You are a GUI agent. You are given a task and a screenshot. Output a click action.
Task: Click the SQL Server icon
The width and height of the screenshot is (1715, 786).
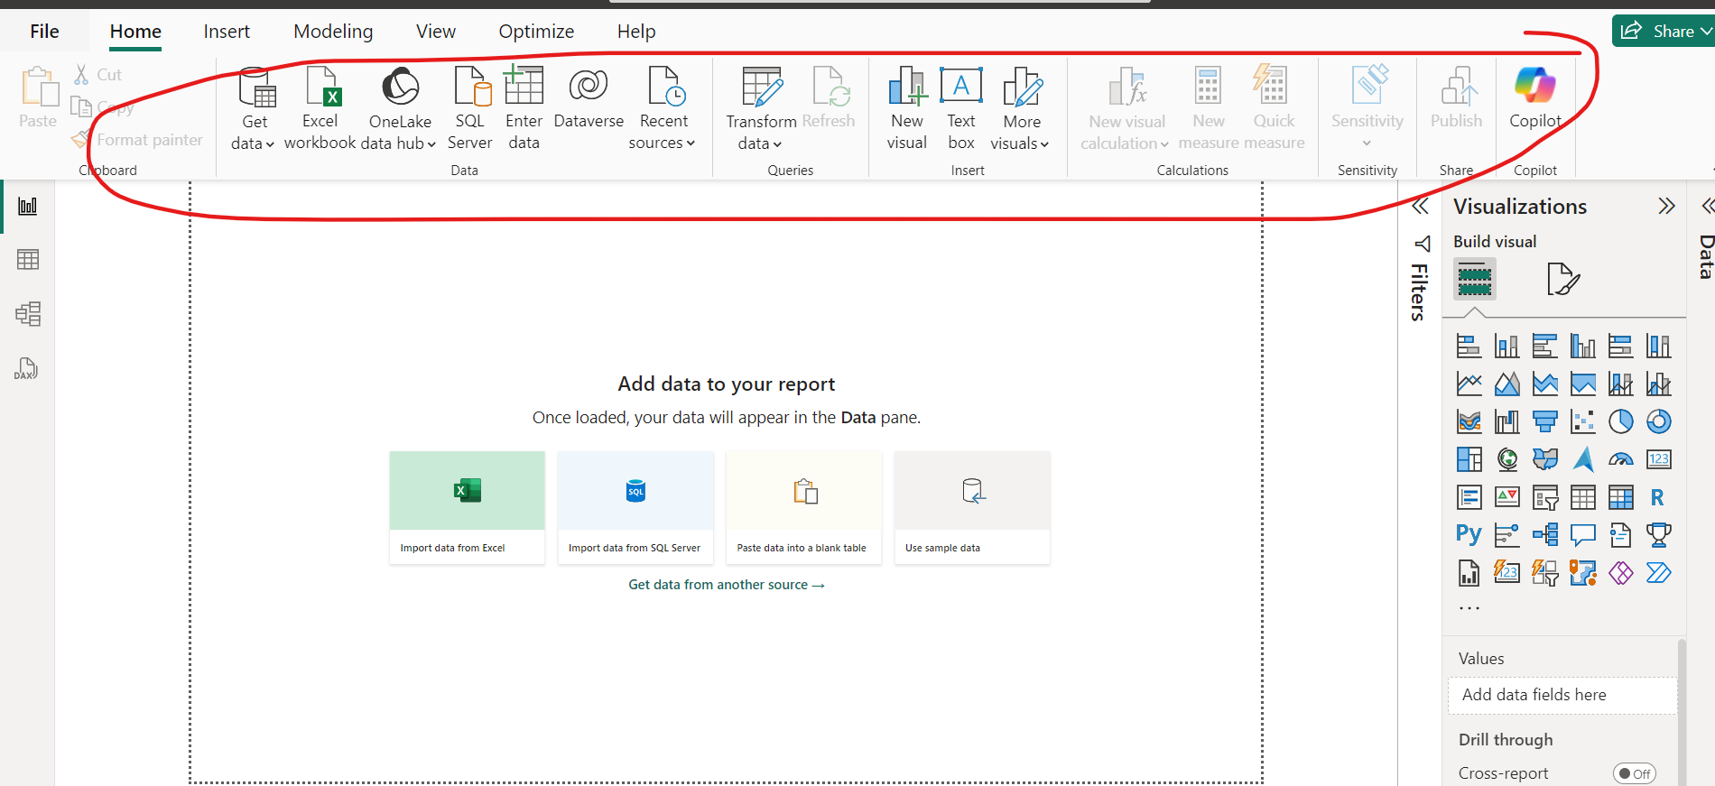pos(471,87)
